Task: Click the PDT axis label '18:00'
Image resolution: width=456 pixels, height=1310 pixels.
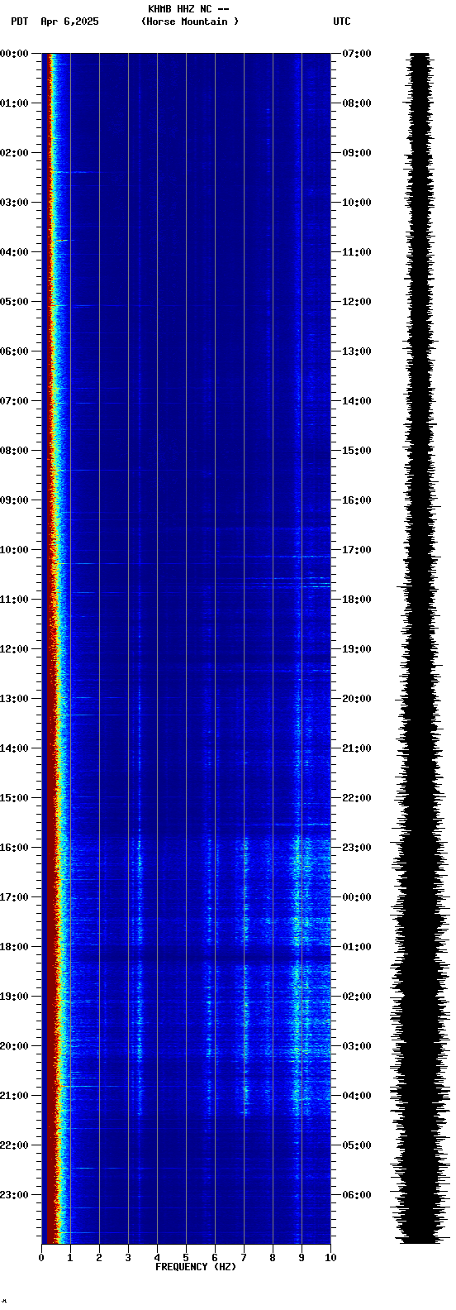Action: pos(14,947)
